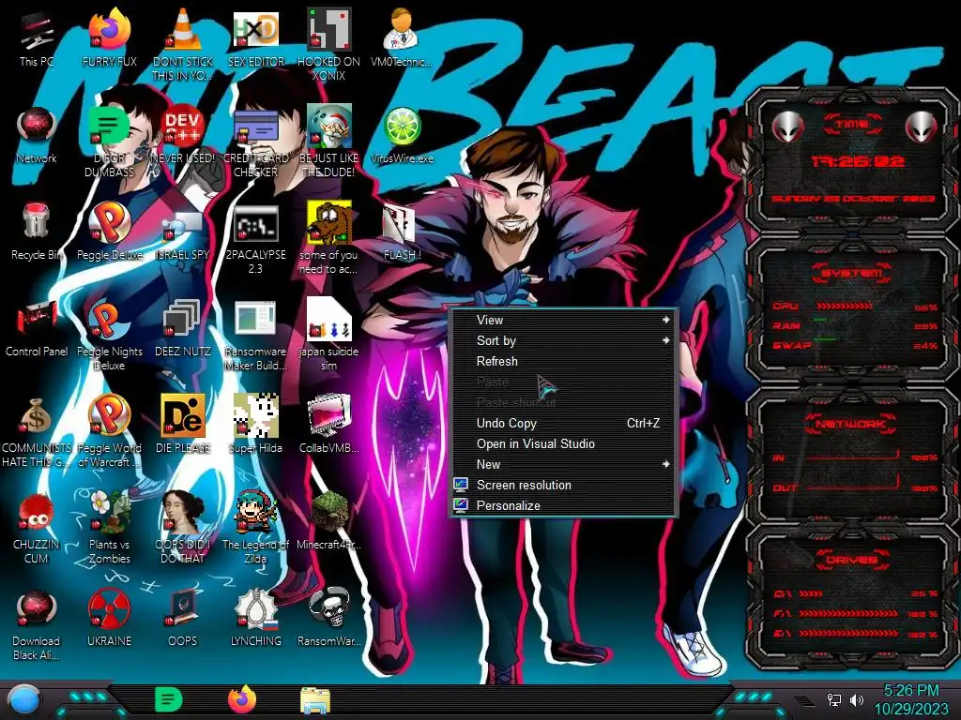The image size is (961, 720).
Task: Open the green chat app on taskbar
Action: coord(169,699)
